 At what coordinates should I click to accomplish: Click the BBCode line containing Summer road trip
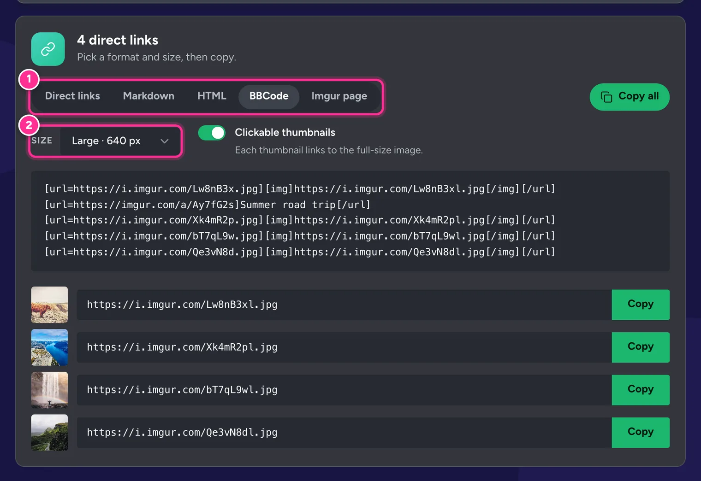(x=208, y=205)
